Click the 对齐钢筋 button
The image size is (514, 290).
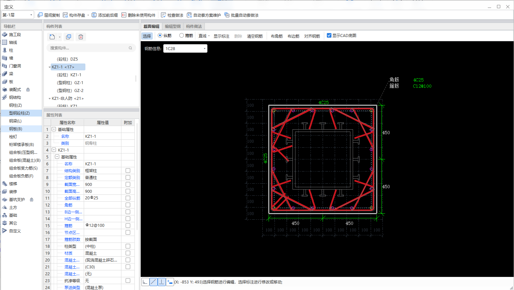coord(312,36)
